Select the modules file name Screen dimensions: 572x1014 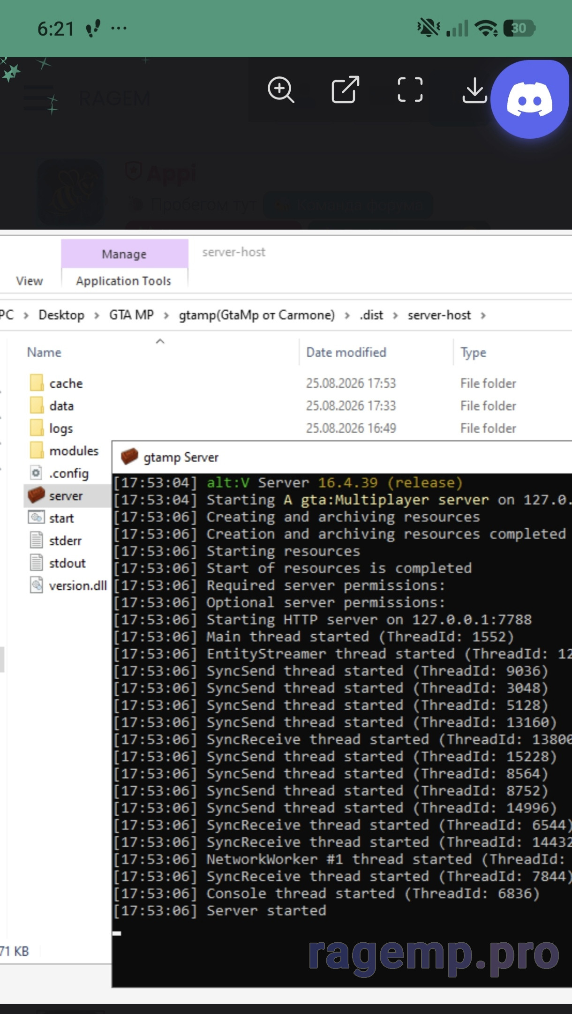coord(74,451)
